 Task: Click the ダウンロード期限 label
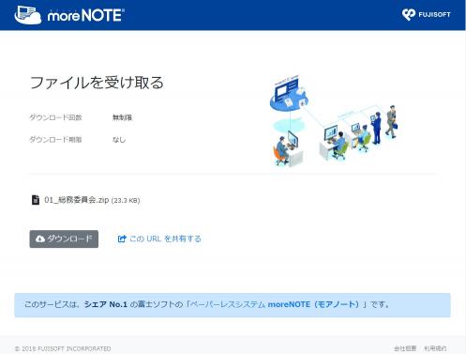click(x=55, y=139)
